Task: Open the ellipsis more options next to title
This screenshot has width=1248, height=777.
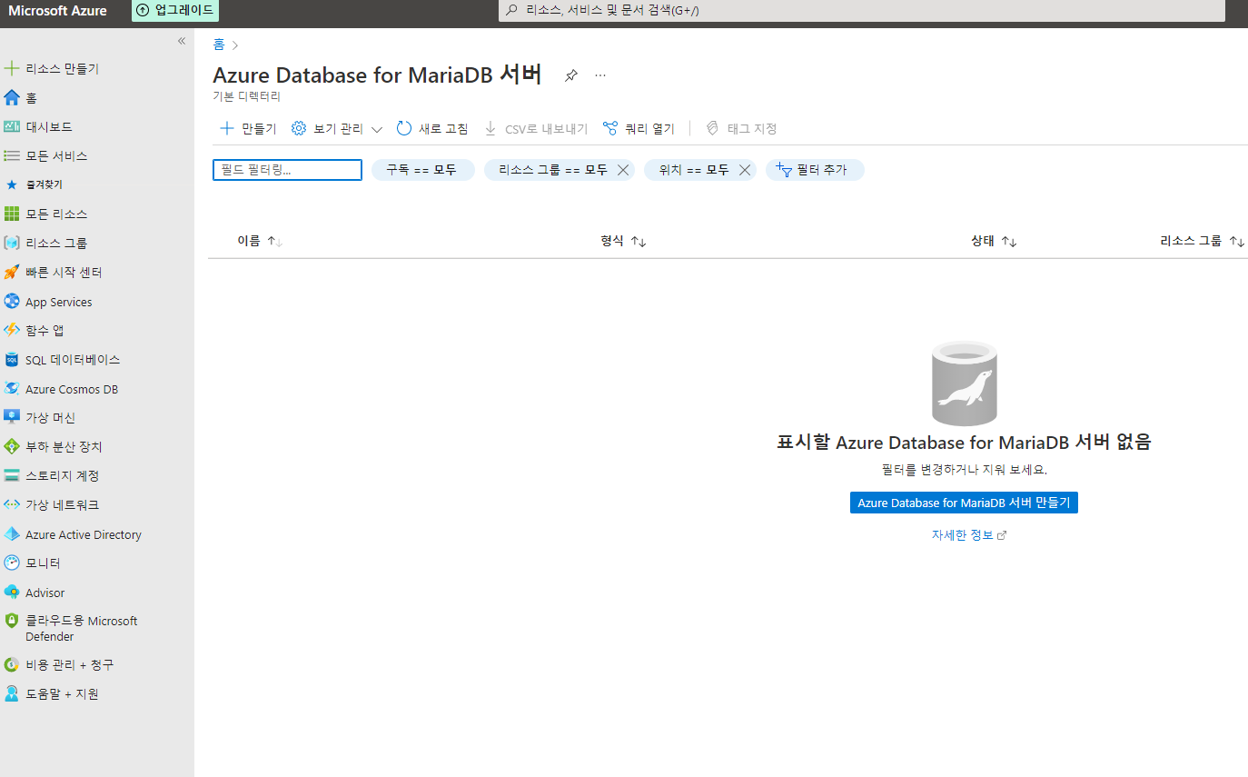Action: click(x=600, y=75)
